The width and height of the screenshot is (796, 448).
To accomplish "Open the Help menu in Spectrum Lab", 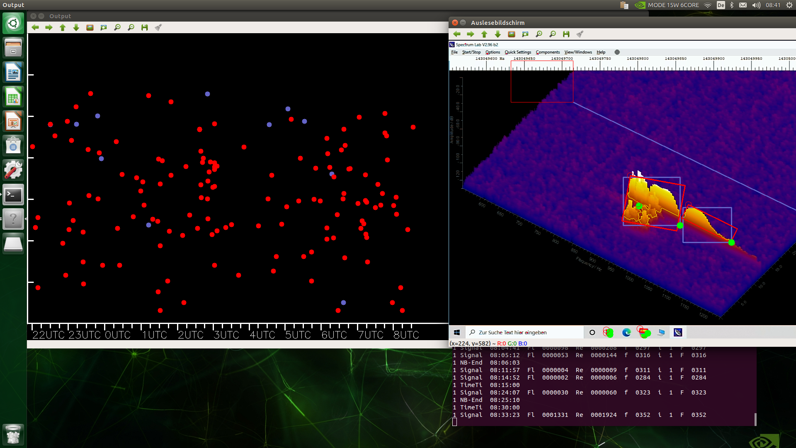I will click(601, 52).
